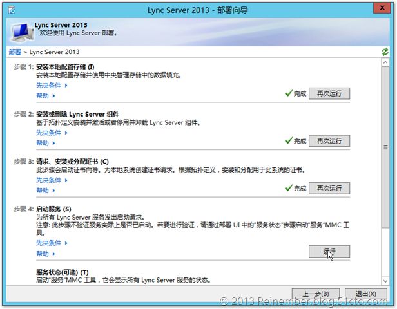This screenshot has width=397, height=309.
Task: Expand 帮助 under step 2
Action: 46,143
